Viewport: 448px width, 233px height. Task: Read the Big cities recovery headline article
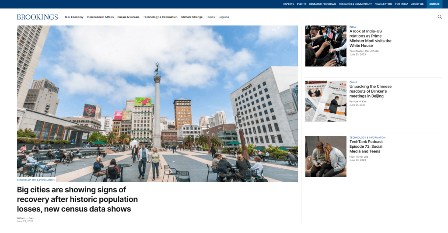coord(77,199)
